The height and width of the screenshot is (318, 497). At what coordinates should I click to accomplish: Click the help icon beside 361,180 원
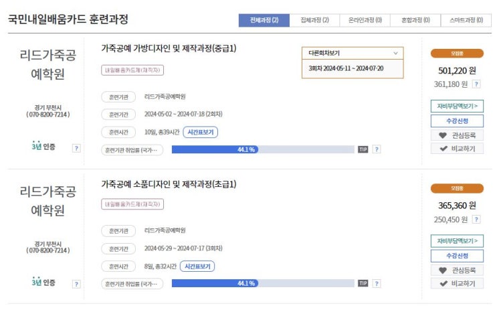tap(476, 84)
